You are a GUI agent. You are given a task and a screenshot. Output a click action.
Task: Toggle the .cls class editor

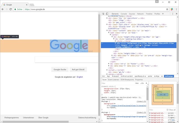pos(142,83)
